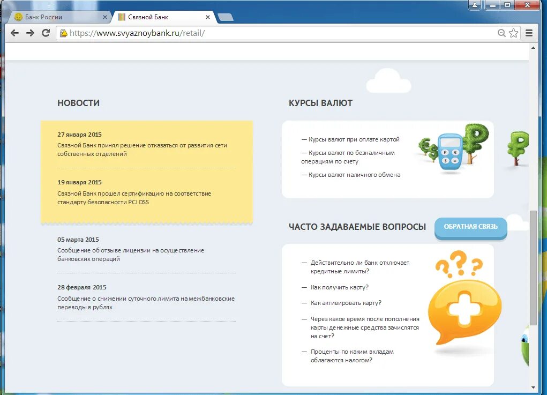Click the calculator currency illustration
547x395 pixels.
pos(454,149)
